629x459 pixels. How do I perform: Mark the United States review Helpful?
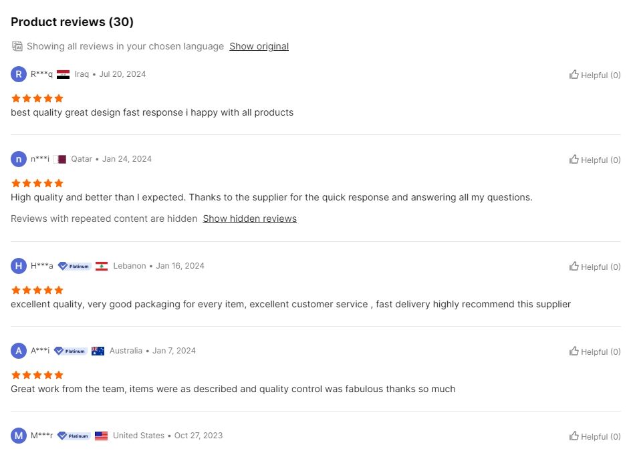594,436
